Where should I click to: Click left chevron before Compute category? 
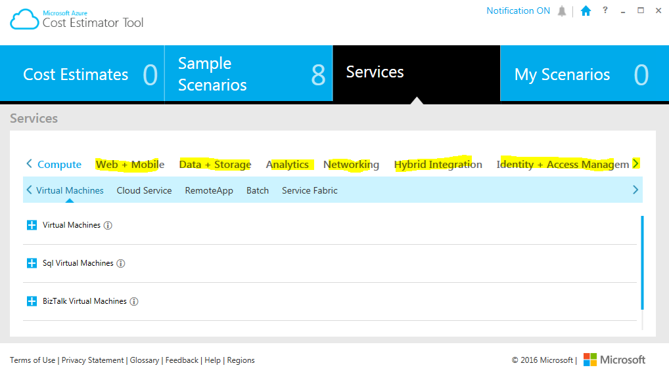point(29,163)
